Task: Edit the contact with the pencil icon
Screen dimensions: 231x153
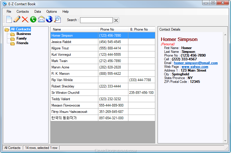Action: (17, 19)
